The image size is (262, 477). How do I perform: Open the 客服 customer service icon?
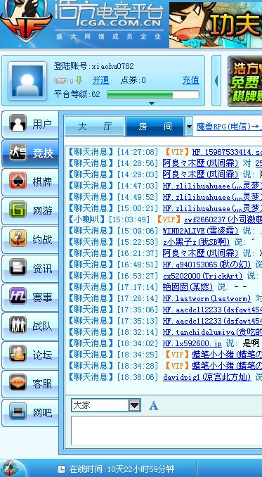pos(18,383)
